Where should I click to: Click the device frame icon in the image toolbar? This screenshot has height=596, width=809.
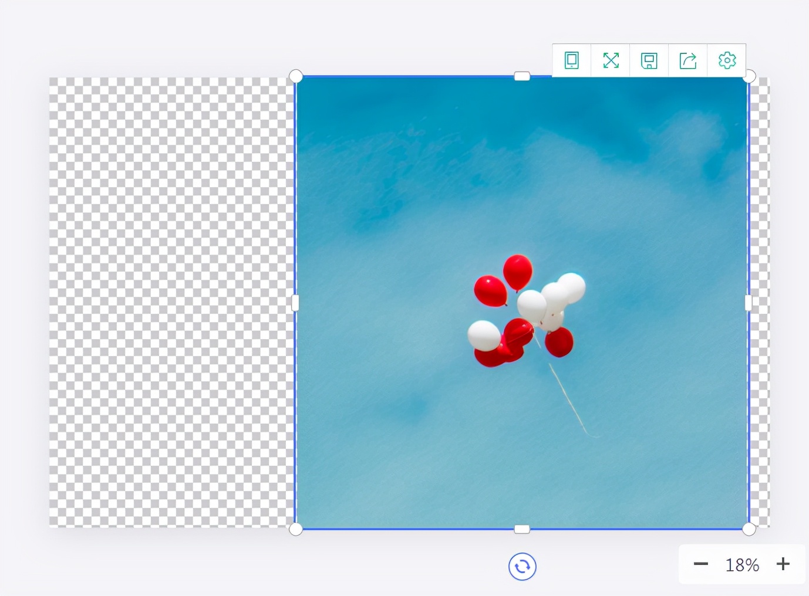(x=571, y=60)
